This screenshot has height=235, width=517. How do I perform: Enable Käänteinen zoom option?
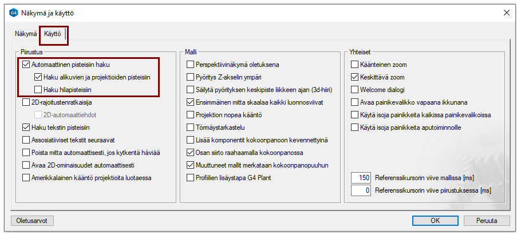click(354, 65)
